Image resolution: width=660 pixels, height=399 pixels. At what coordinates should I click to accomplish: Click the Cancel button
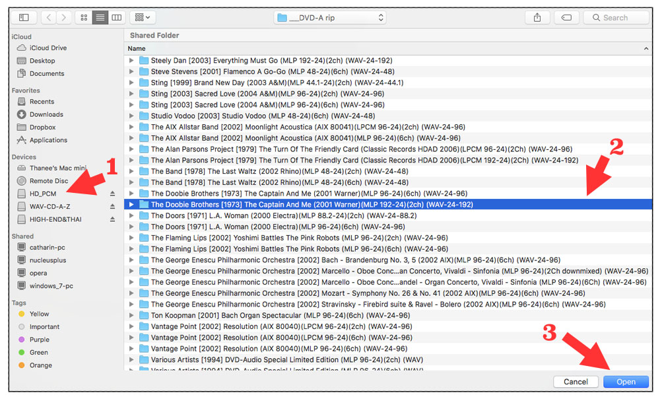[x=576, y=381]
